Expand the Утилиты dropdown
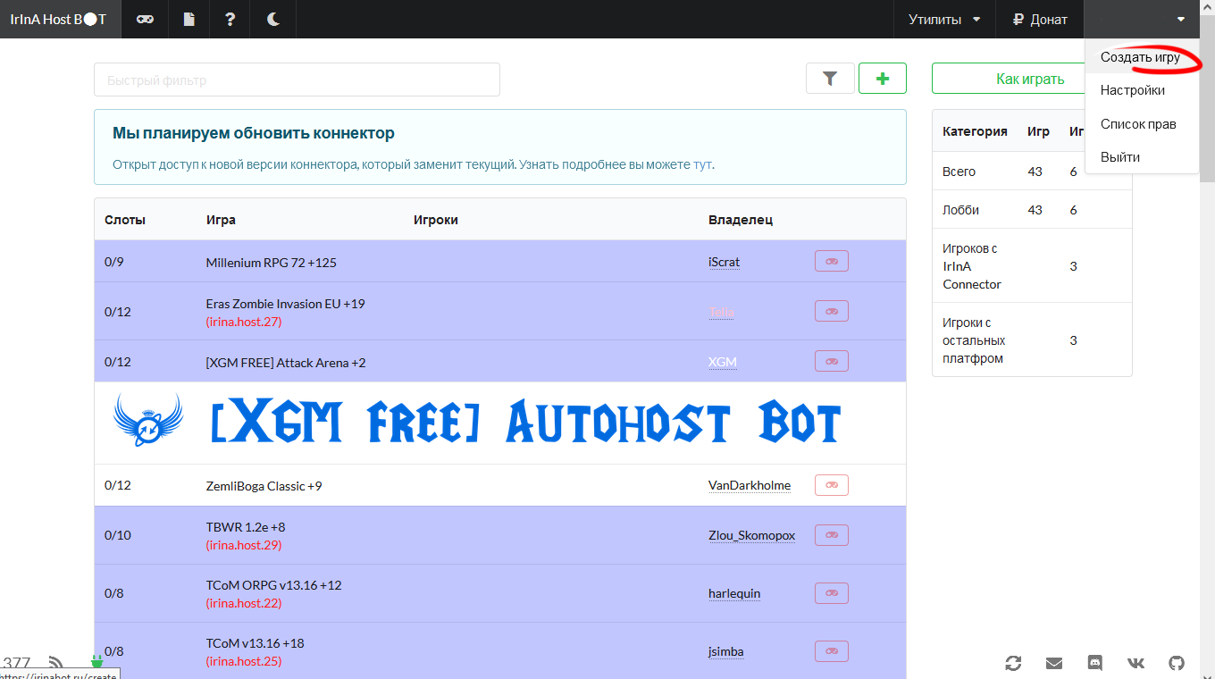Image resolution: width=1215 pixels, height=679 pixels. pyautogui.click(x=944, y=19)
